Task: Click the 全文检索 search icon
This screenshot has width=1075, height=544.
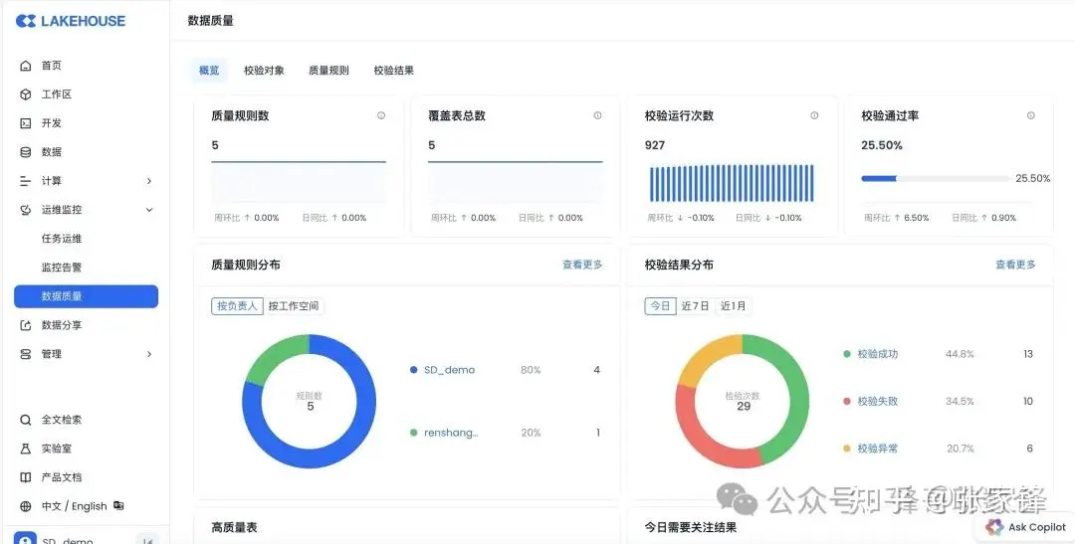Action: [25, 420]
